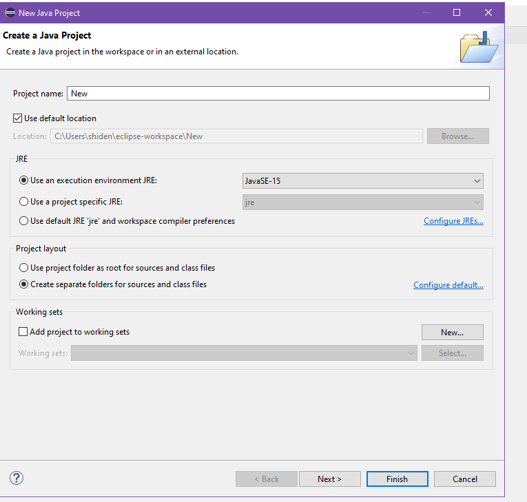Maximize the New Java Project dialog
Screen dimensions: 527x502
pyautogui.click(x=457, y=13)
